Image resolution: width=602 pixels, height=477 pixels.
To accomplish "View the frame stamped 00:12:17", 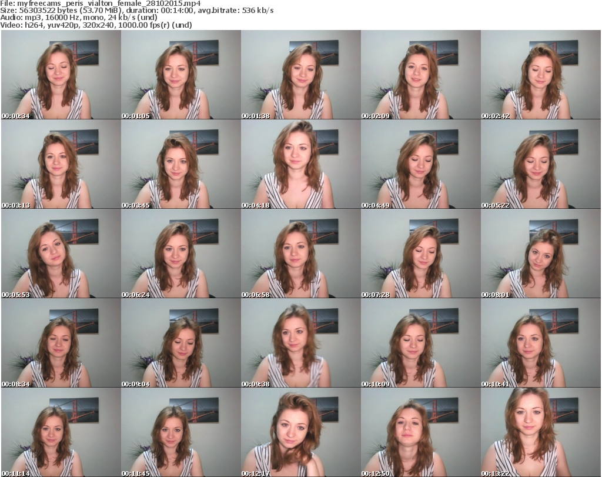I will 300,432.
